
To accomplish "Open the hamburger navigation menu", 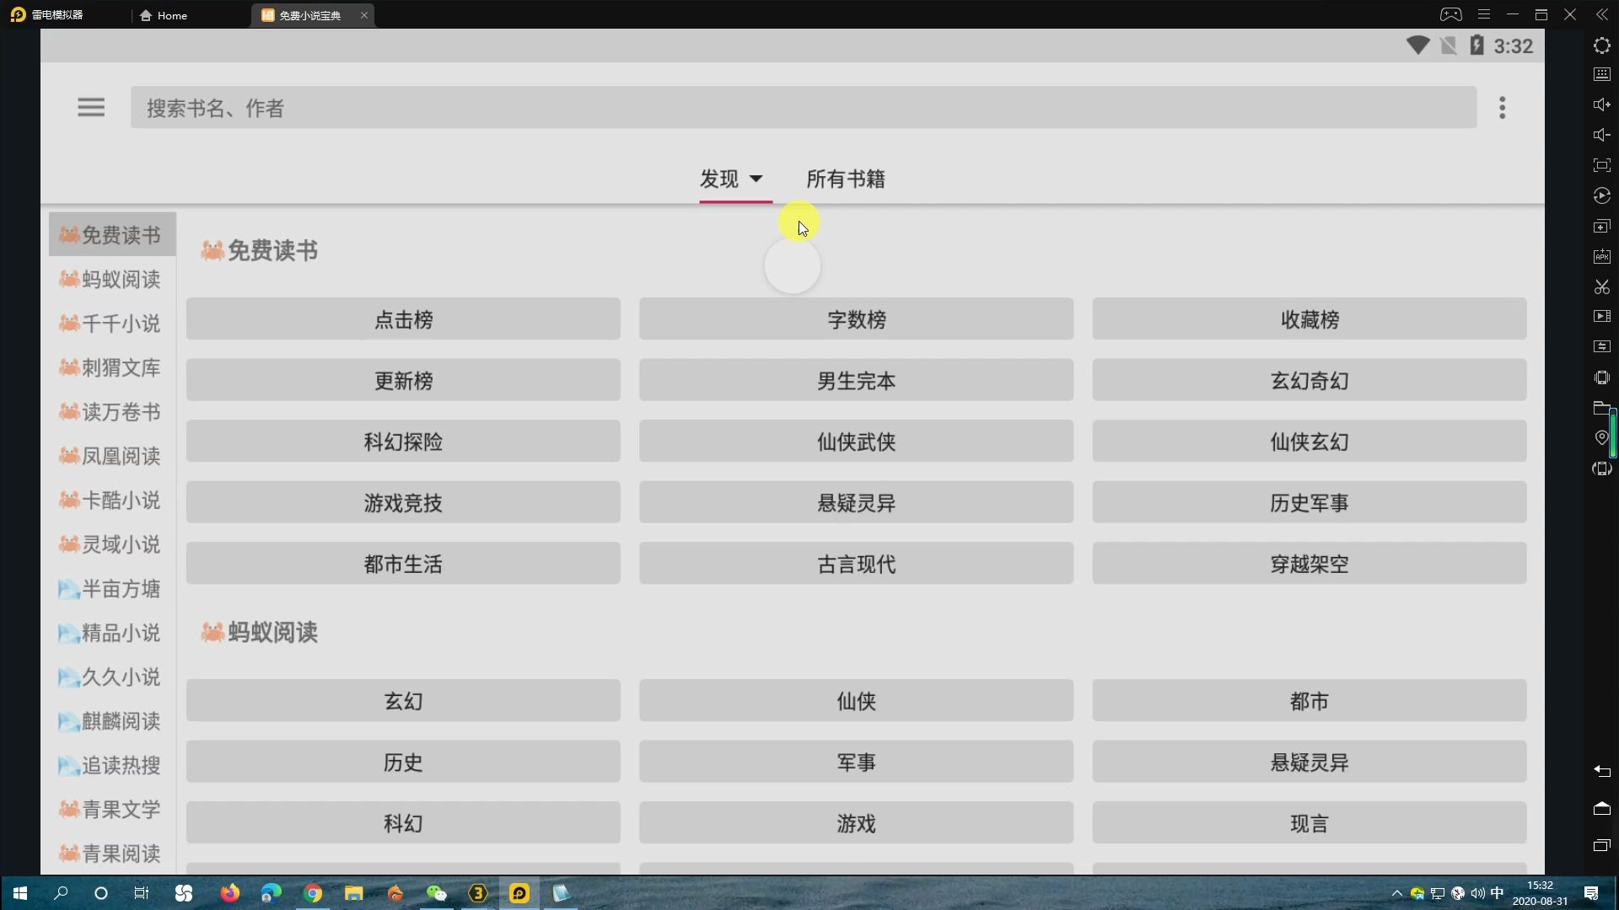I will [91, 108].
